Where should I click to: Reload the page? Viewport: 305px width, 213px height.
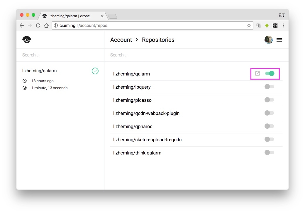pyautogui.click(x=38, y=25)
